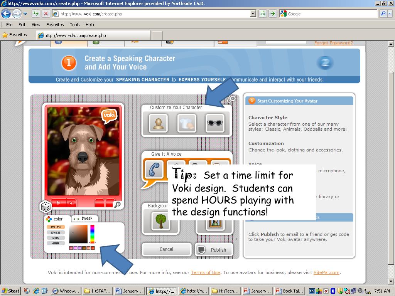395x296 pixels.
Task: Click the compatibility view icon by address bar
Action: click(263, 13)
